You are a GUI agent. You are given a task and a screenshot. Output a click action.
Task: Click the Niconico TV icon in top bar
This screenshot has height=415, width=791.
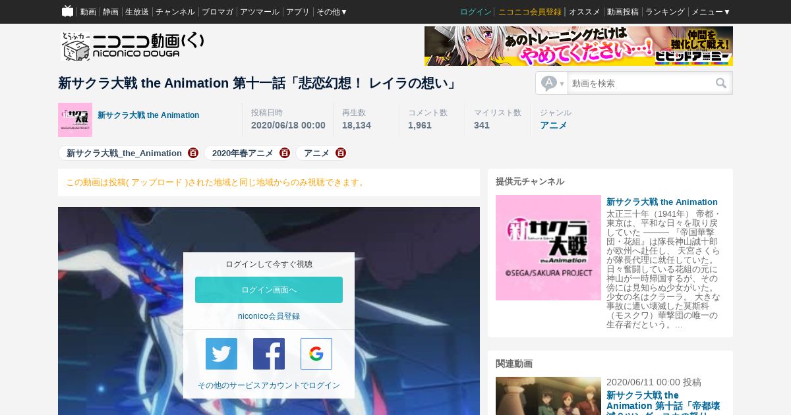67,11
